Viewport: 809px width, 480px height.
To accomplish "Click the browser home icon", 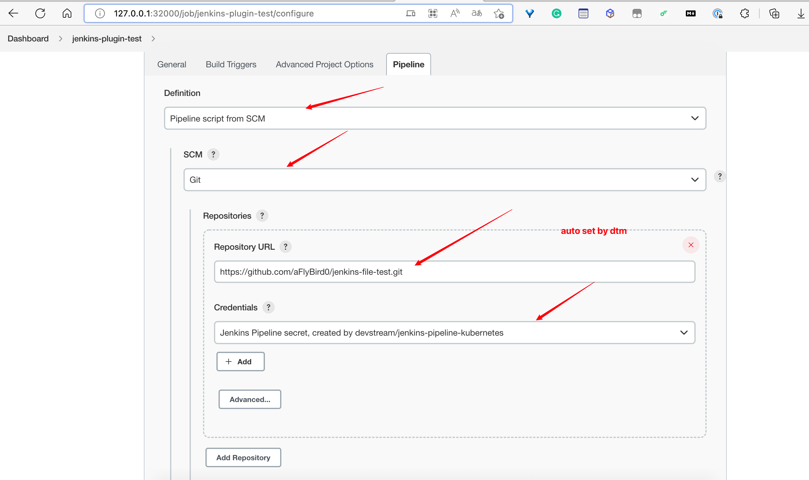I will coord(67,13).
